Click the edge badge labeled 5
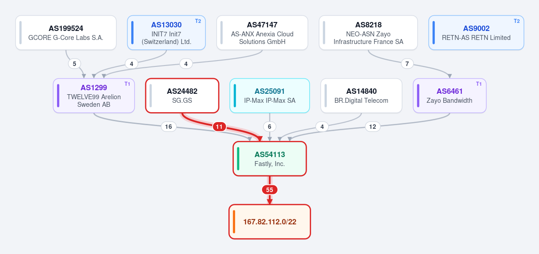This screenshot has width=539, height=254. click(x=74, y=64)
